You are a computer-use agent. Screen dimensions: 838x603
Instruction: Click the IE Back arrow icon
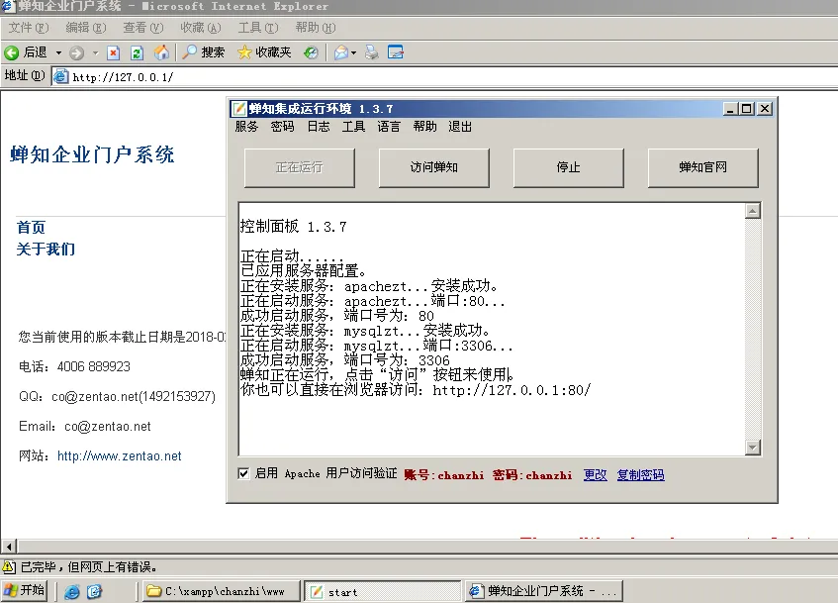[12, 52]
